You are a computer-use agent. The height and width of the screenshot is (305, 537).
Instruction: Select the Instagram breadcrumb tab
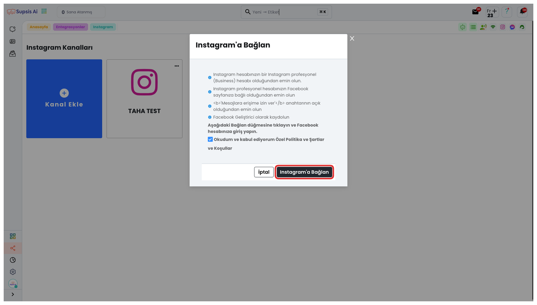(103, 27)
